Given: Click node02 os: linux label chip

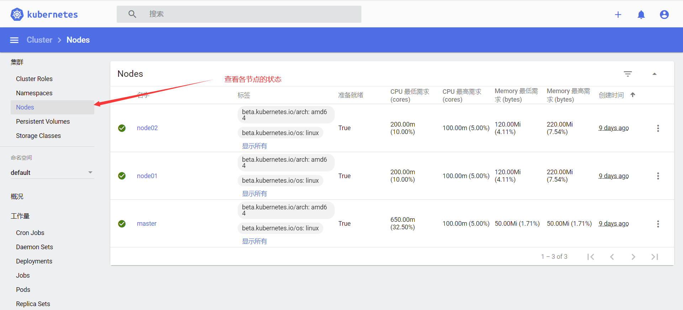Looking at the screenshot, I should coord(280,133).
